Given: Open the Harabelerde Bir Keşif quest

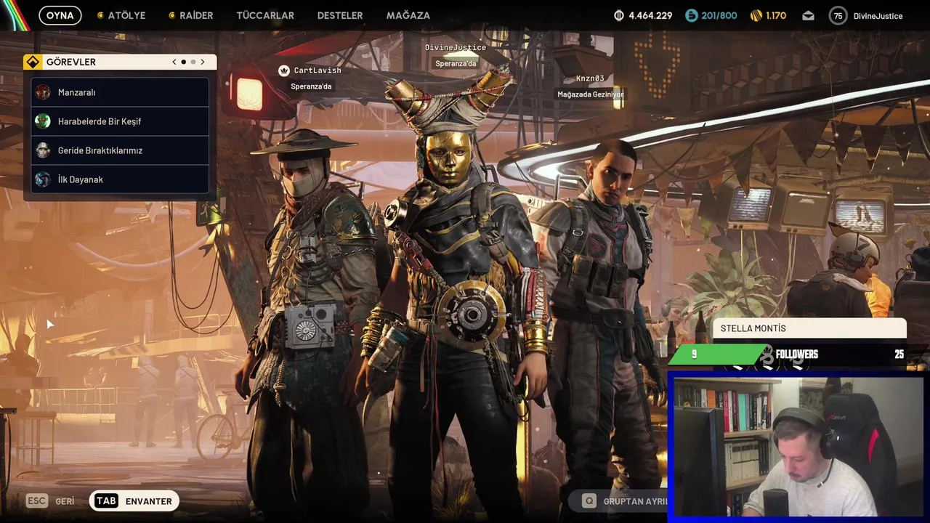Looking at the screenshot, I should coord(120,121).
